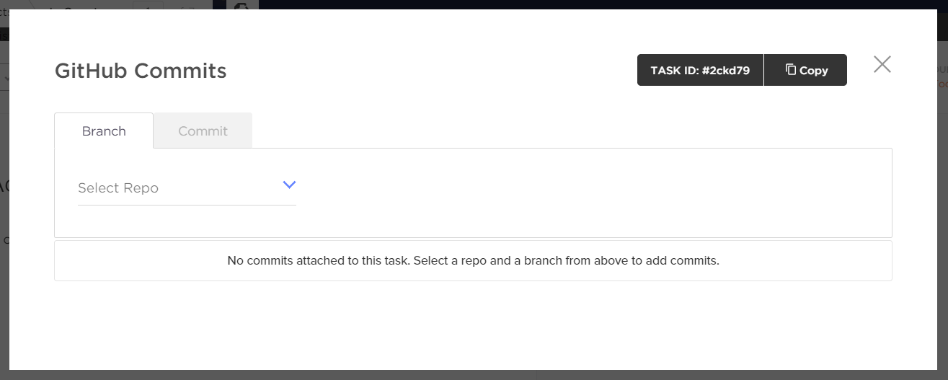Click the copy icon beside Copy
Viewport: 948px width, 380px height.
pyautogui.click(x=791, y=70)
